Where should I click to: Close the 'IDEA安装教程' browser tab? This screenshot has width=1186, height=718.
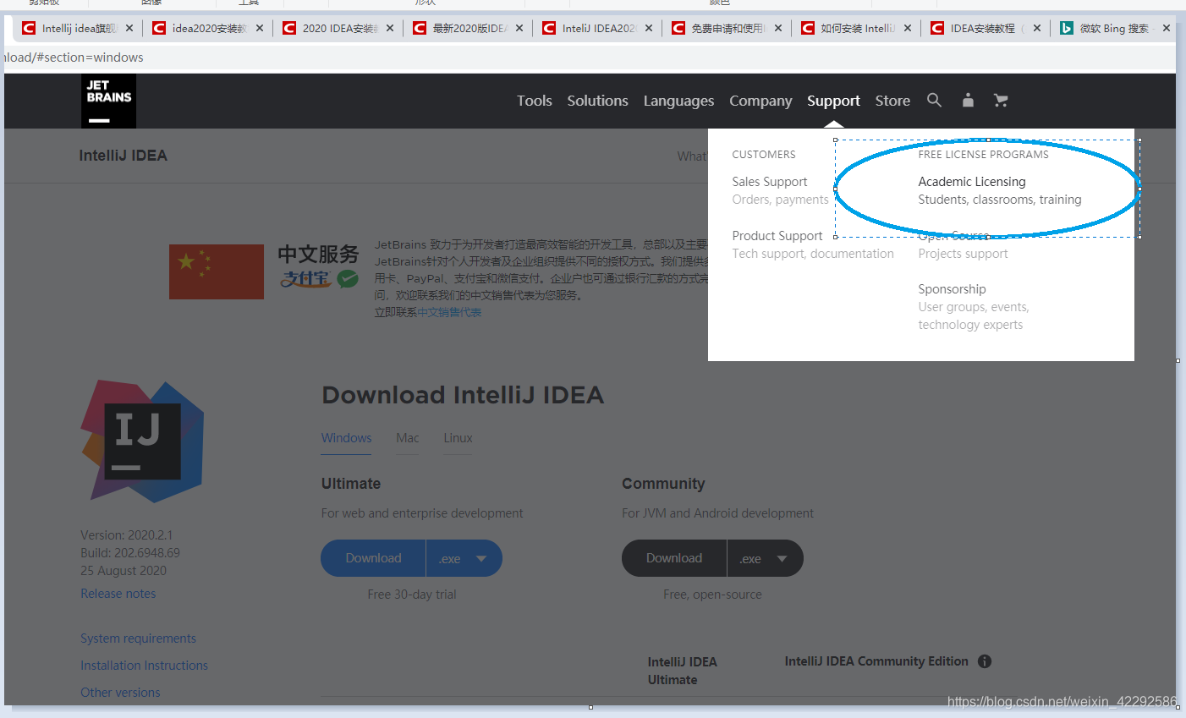coord(1037,28)
